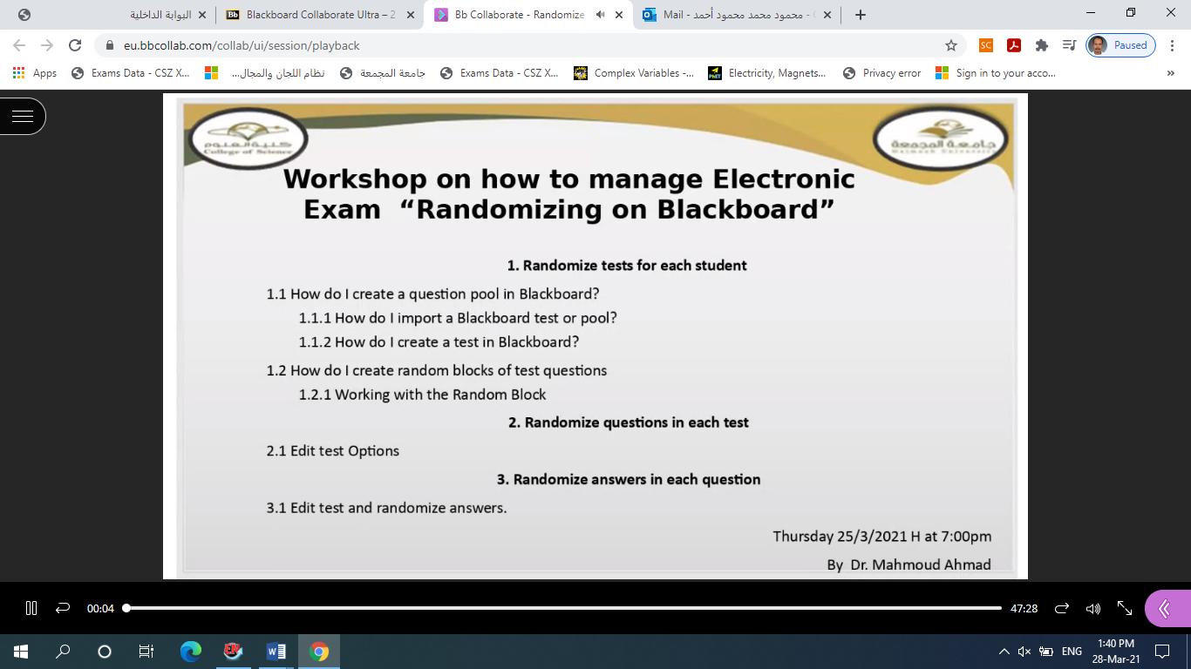This screenshot has height=669, width=1191.
Task: Open Cortana from the taskbar
Action: pos(105,651)
